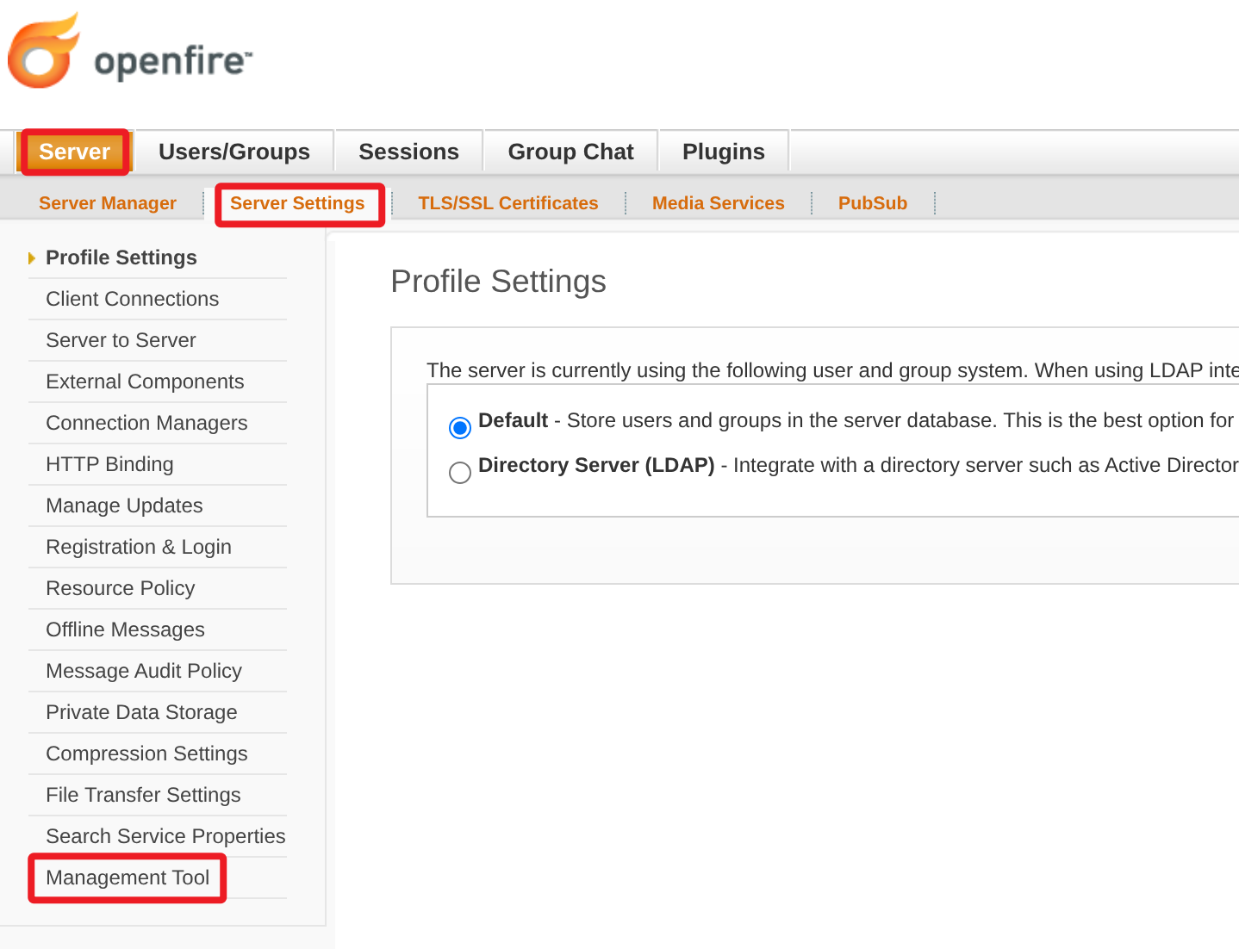
Task: Click the arrow beside Profile Settings
Action: coord(32,258)
